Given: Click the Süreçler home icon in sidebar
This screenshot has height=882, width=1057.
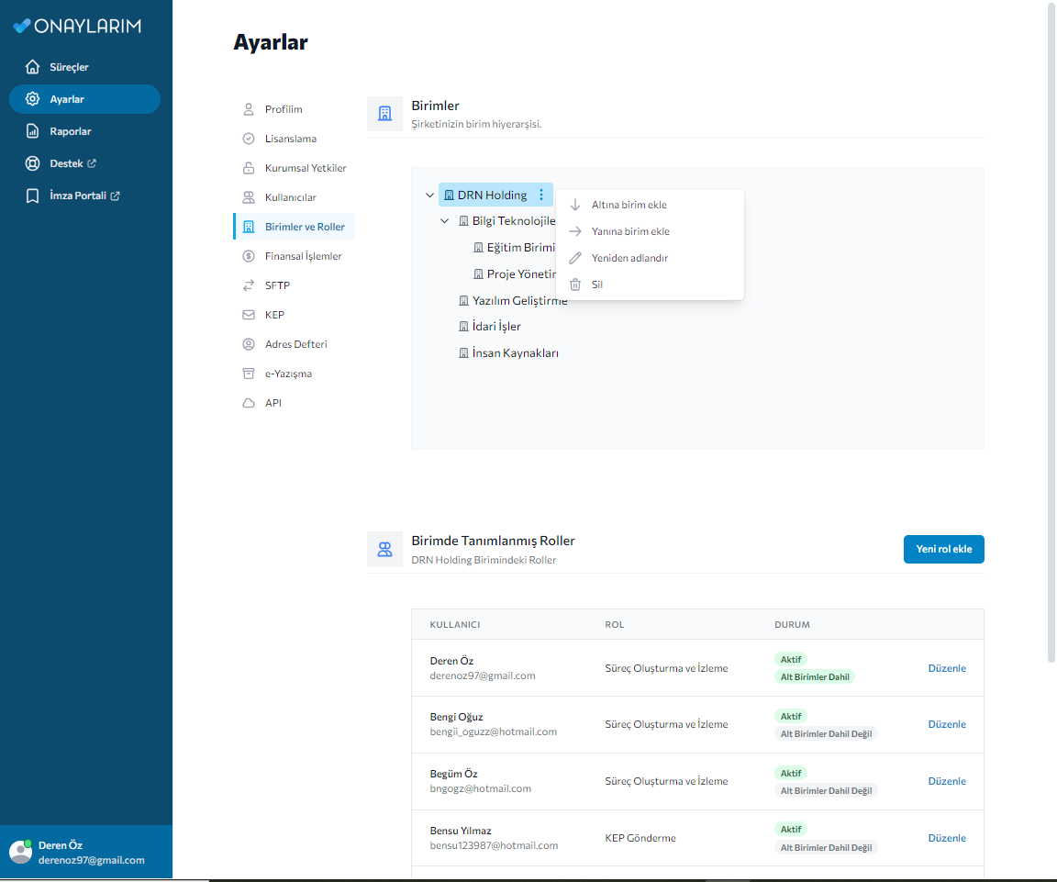Looking at the screenshot, I should 33,67.
